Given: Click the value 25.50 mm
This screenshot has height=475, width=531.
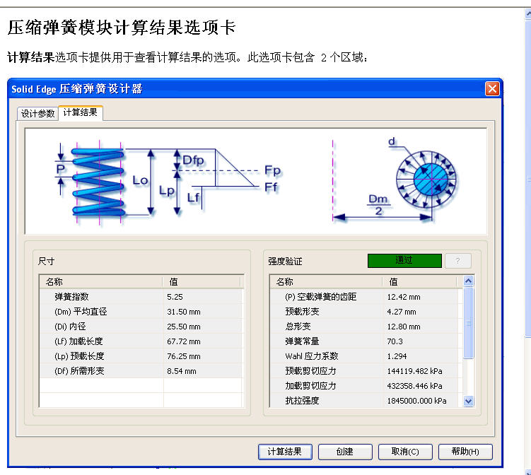Looking at the screenshot, I should pyautogui.click(x=184, y=327).
